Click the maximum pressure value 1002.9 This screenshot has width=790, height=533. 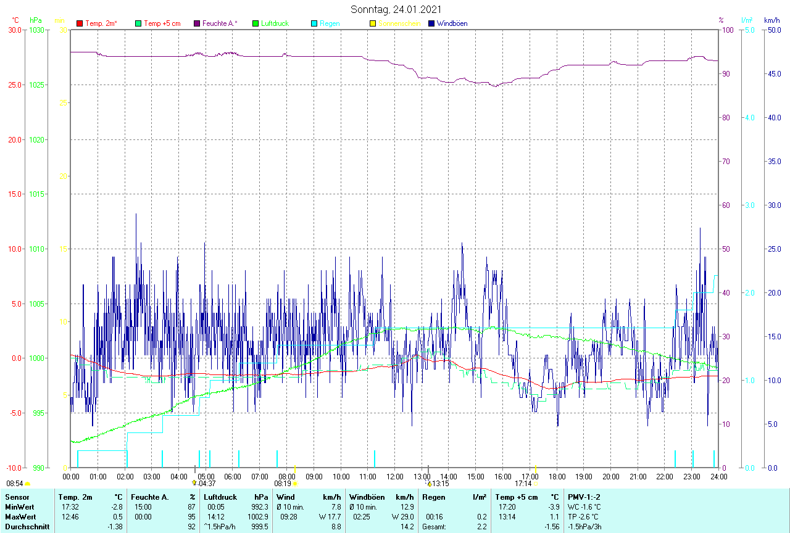point(257,516)
